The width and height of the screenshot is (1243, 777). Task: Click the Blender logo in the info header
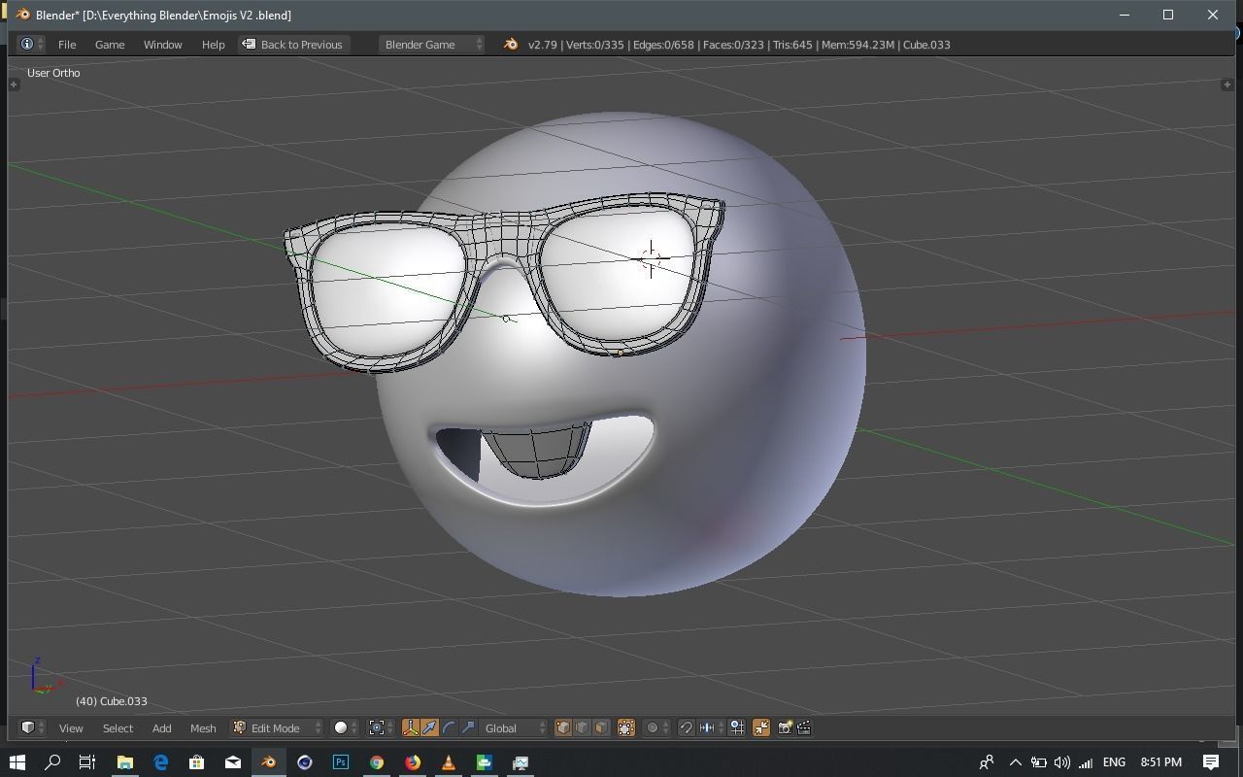coord(511,45)
